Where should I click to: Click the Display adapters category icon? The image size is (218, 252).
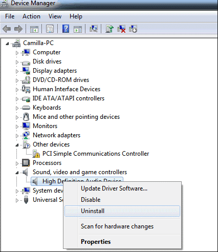(x=26, y=71)
